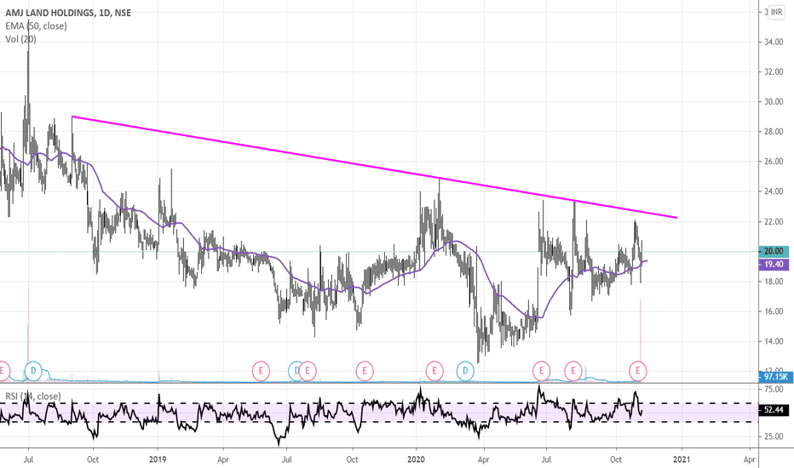The image size is (794, 468).
Task: Click the Vol (20) indicator legend
Action: tap(20, 39)
